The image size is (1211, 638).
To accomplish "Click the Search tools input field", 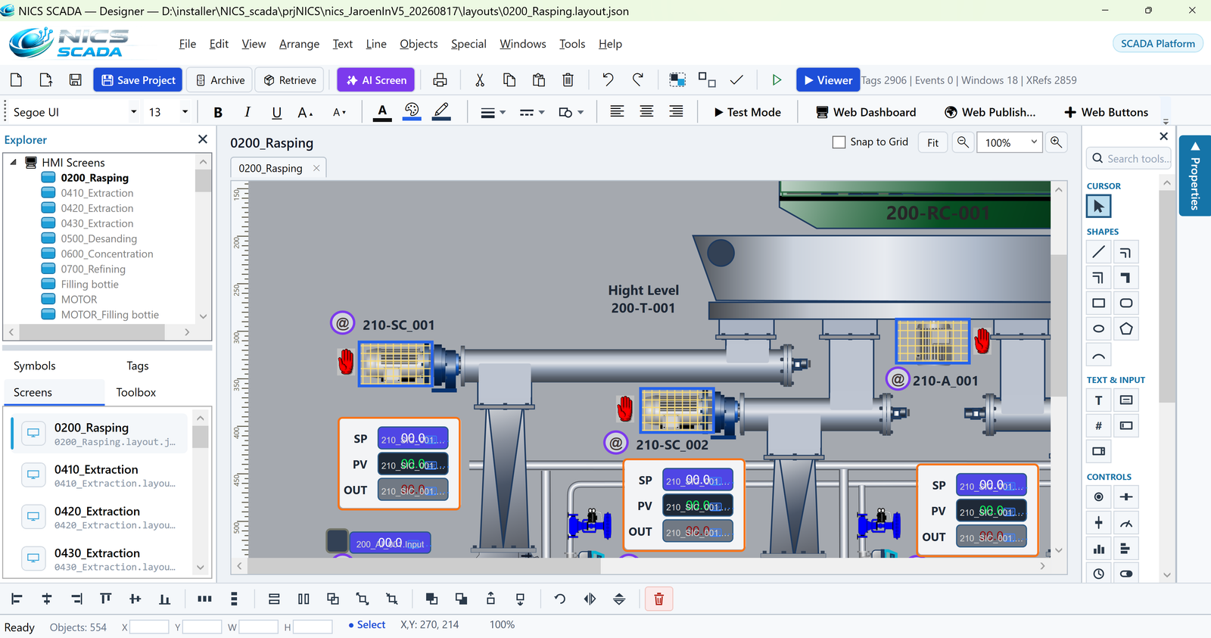I will [1130, 158].
